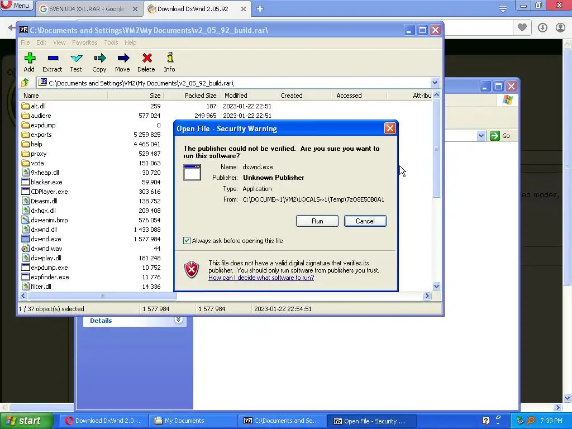Click the up-folder icon beside address bar
The height and width of the screenshot is (429, 572).
(x=25, y=83)
